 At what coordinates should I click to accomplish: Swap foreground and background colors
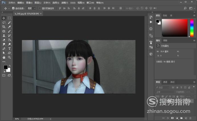10,66
